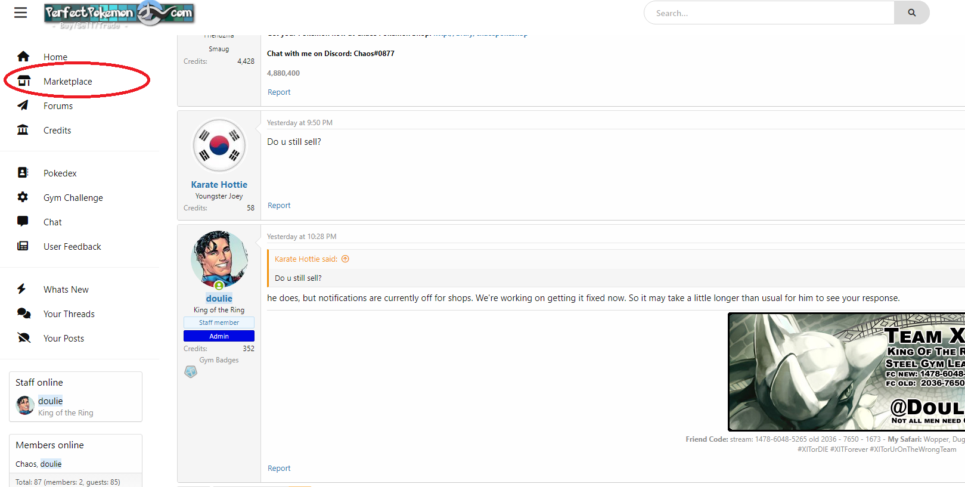Click doulie's Superman avatar in post
This screenshot has width=965, height=487.
[x=219, y=259]
